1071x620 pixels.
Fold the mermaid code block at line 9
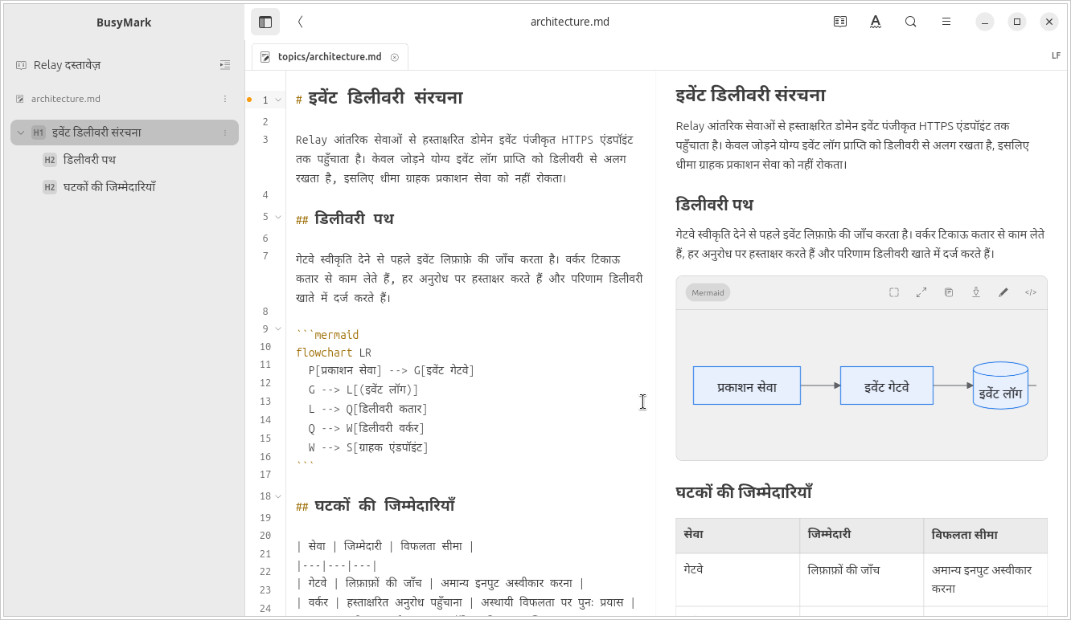coord(278,328)
